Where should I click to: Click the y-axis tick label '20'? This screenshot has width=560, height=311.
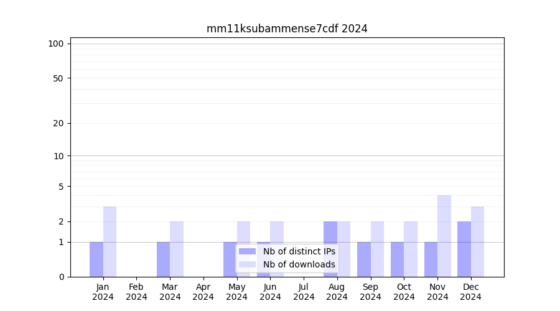pos(58,123)
